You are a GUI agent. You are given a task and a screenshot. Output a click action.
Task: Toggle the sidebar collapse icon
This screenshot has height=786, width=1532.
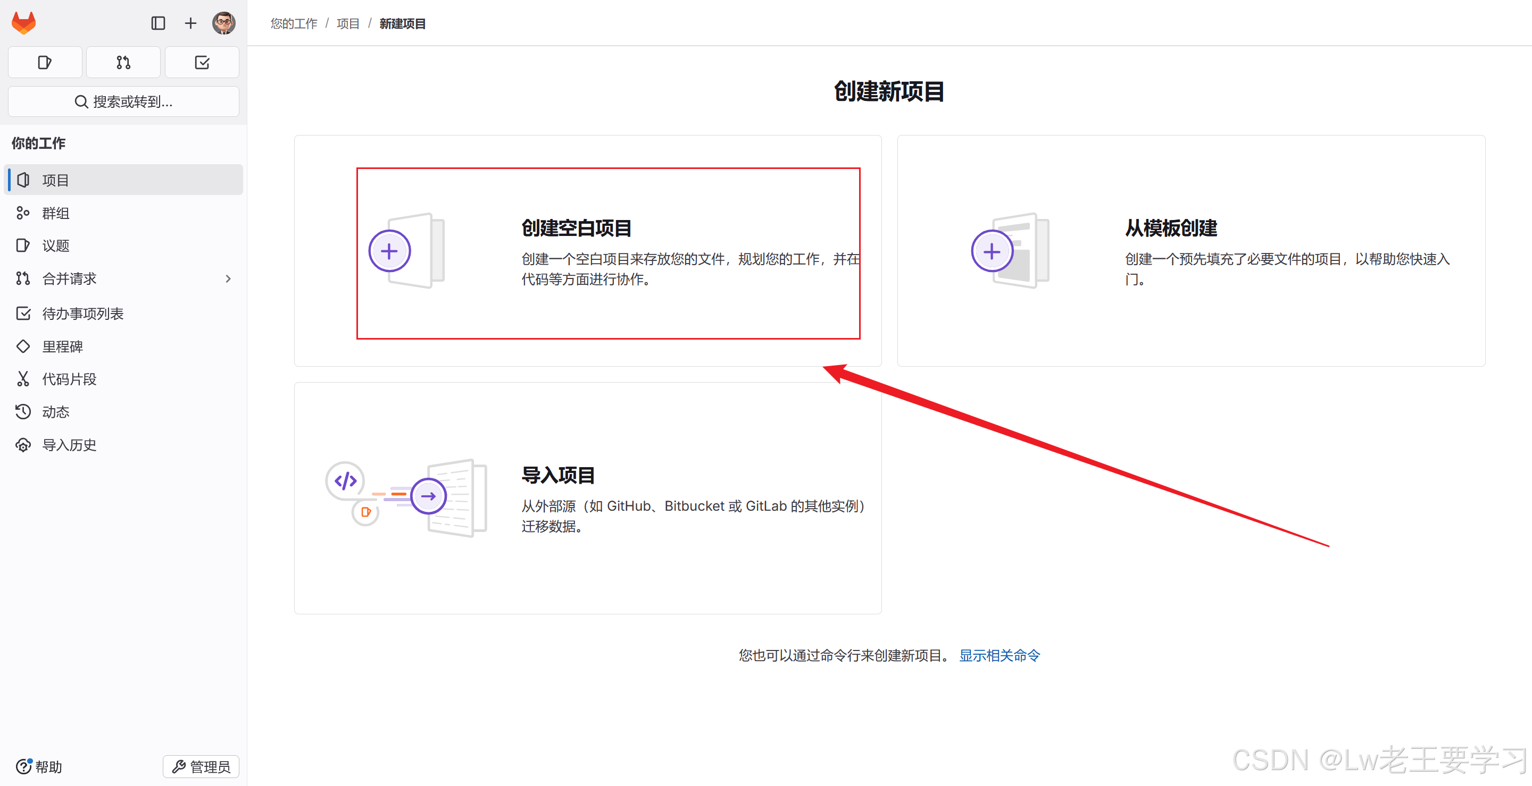pos(157,23)
